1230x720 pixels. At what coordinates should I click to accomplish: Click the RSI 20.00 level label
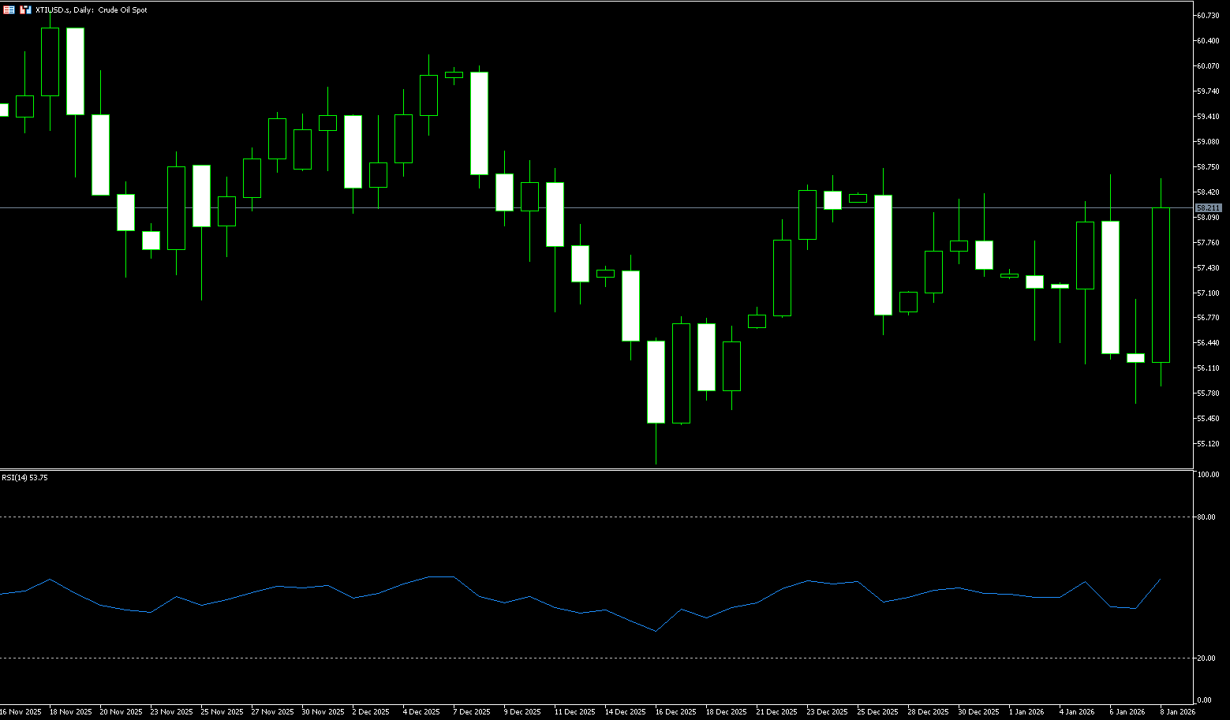click(x=1206, y=658)
